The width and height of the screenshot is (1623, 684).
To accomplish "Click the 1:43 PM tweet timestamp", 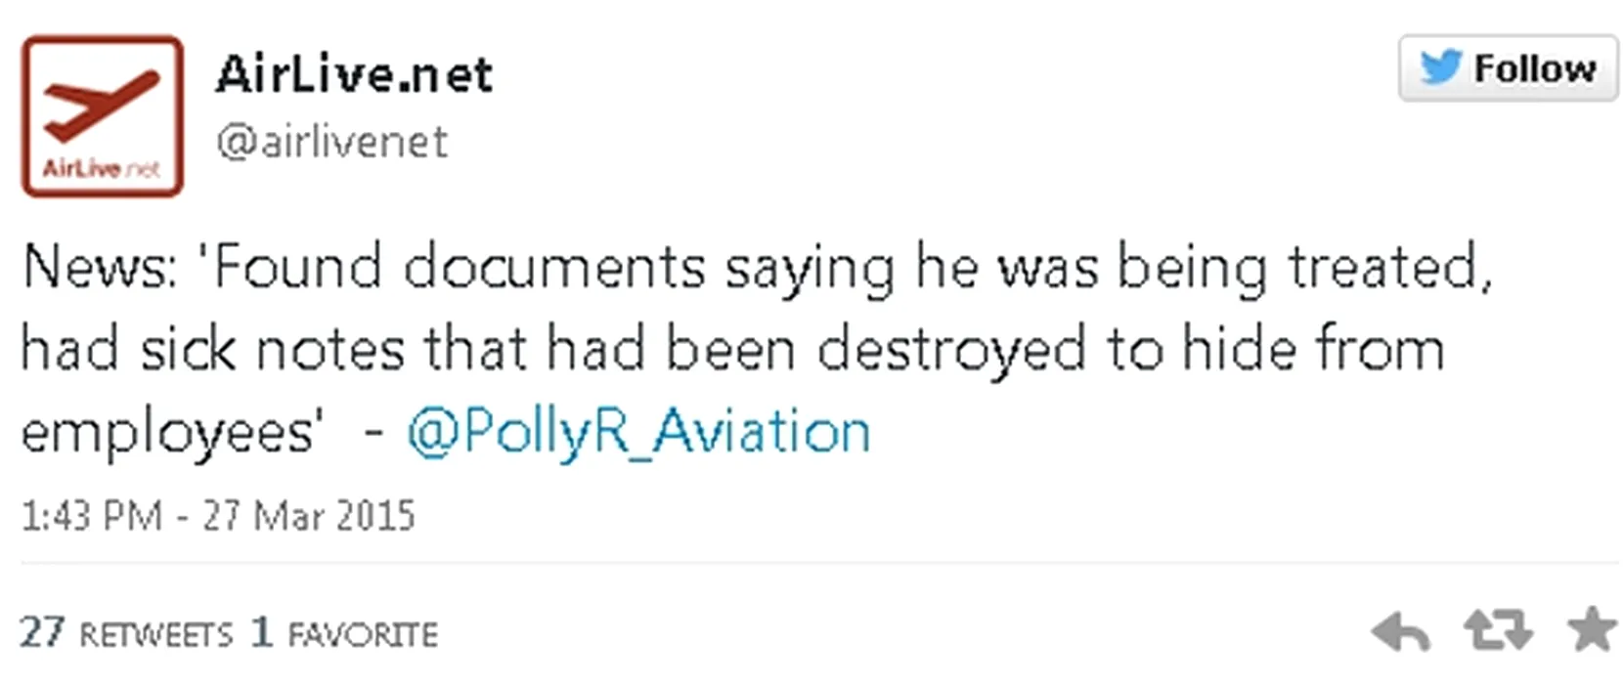I will pos(92,516).
